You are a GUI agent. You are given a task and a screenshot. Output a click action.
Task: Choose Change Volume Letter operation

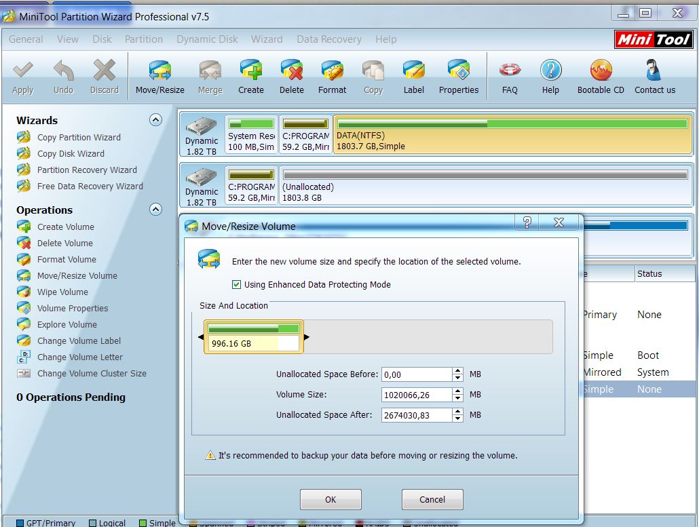pyautogui.click(x=80, y=357)
